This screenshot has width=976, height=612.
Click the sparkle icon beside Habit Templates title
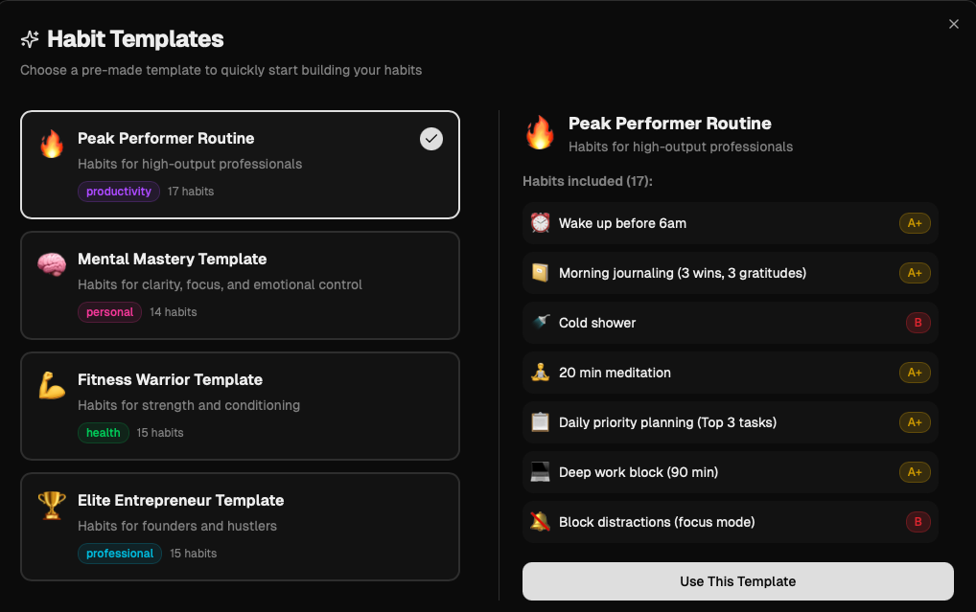29,39
